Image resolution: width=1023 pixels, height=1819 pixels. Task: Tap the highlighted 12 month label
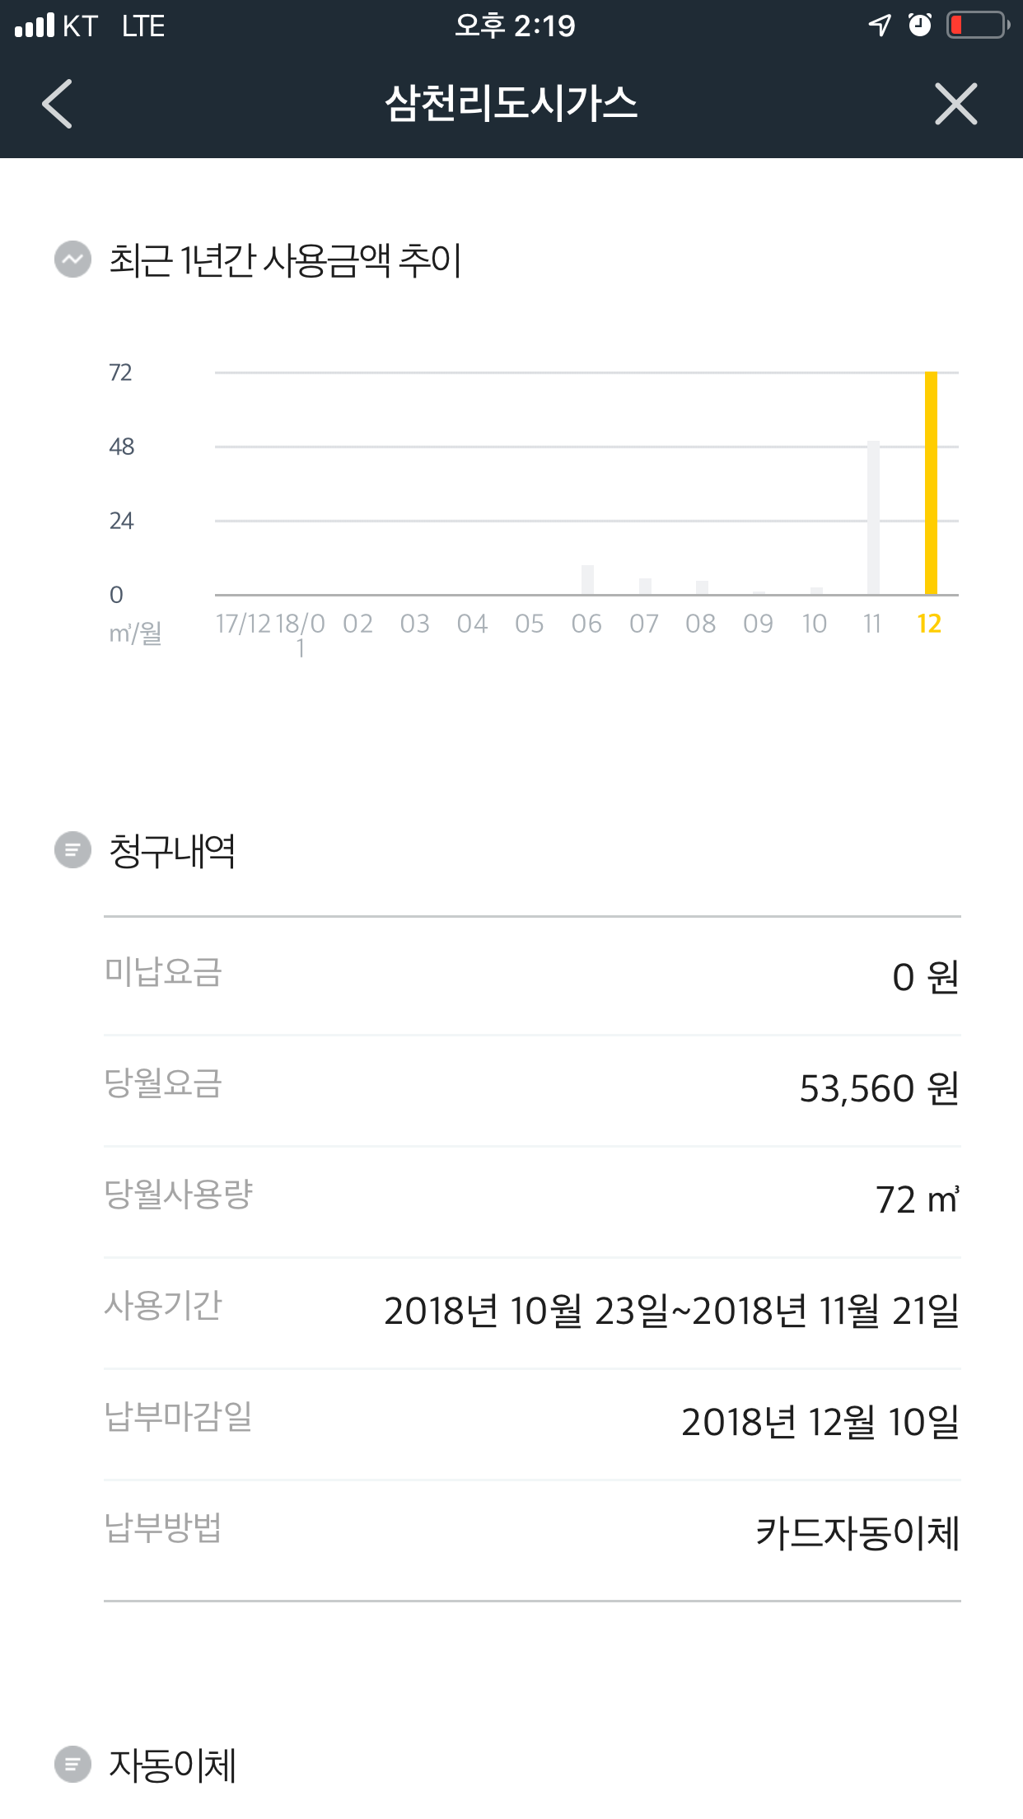929,624
